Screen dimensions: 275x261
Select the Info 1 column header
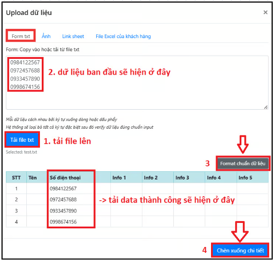[119, 178]
